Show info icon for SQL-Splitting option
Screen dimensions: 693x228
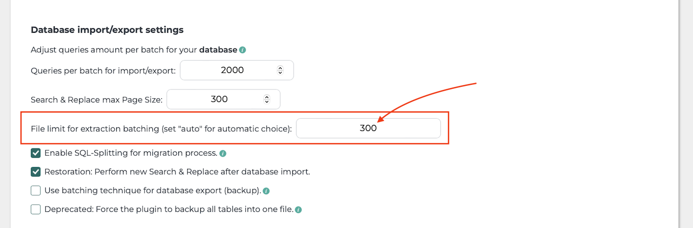[x=223, y=153]
